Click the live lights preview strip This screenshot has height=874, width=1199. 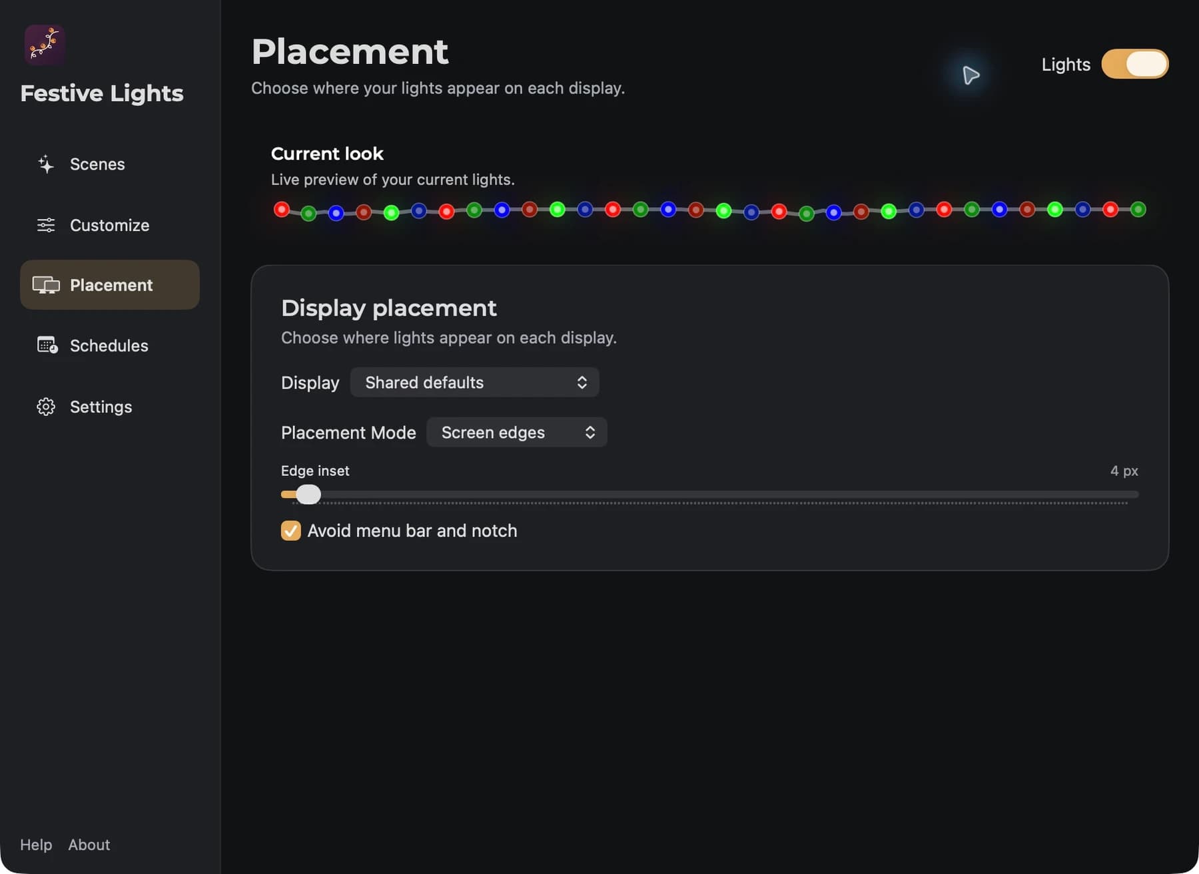click(x=710, y=210)
